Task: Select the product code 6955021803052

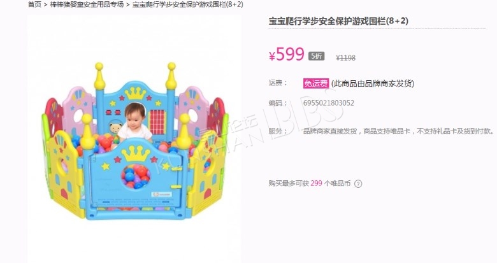Action: [x=329, y=103]
